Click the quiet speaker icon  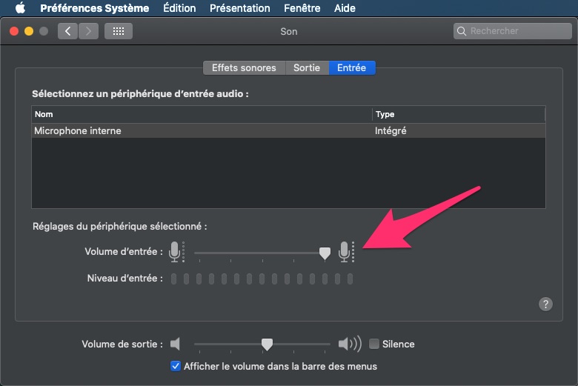click(x=175, y=344)
